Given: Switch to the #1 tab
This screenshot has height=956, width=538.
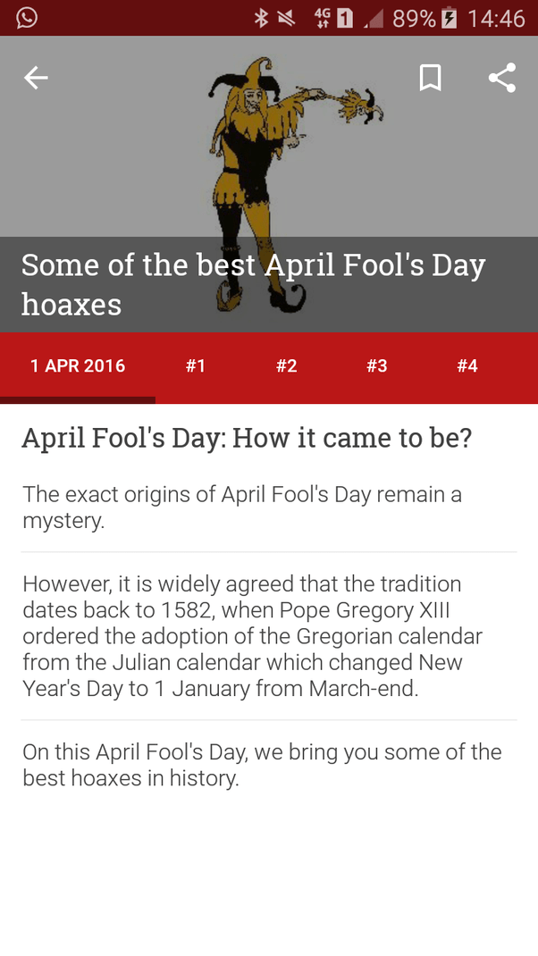Looking at the screenshot, I should click(x=195, y=365).
